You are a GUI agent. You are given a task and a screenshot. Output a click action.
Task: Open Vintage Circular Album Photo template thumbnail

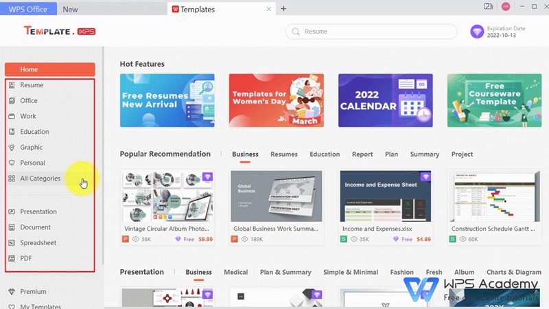coord(167,196)
